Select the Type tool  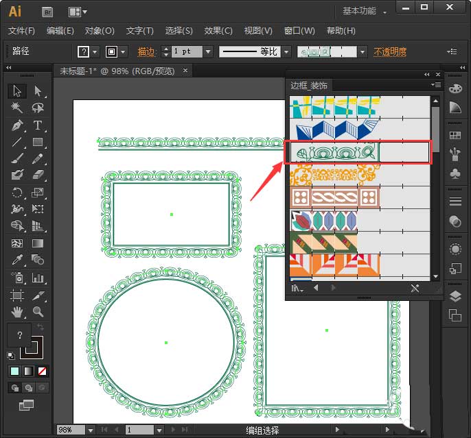[38, 125]
